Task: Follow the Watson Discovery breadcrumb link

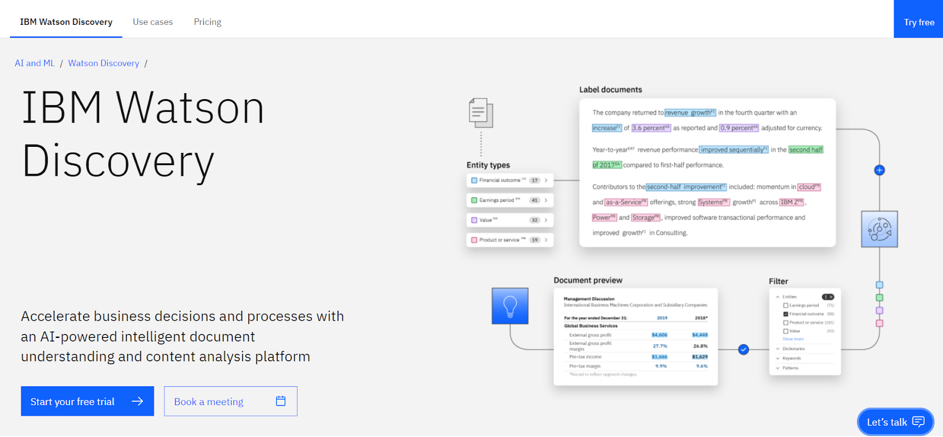Action: (x=104, y=63)
